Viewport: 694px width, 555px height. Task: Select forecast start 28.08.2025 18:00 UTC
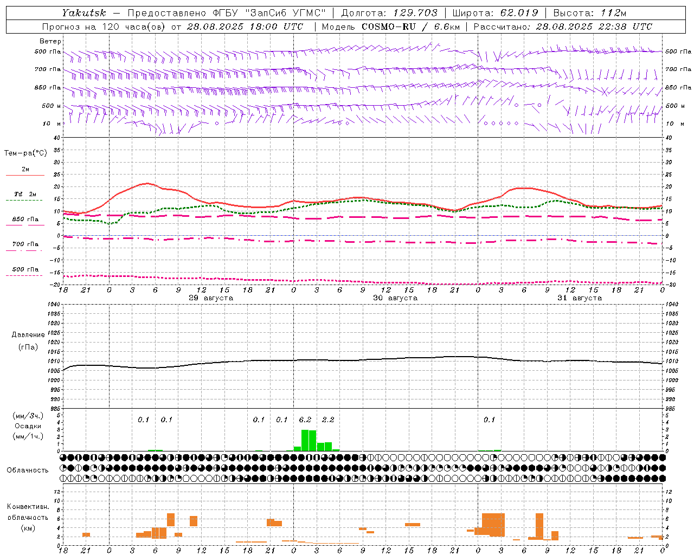tap(245, 27)
